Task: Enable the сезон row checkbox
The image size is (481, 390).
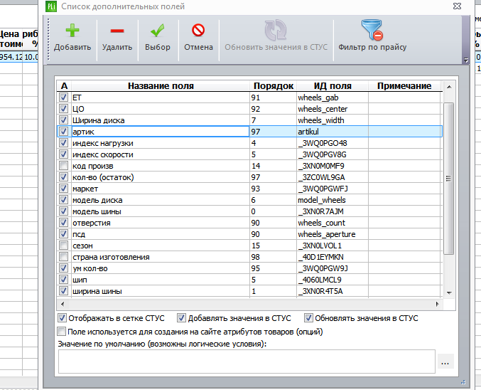Action: pos(63,246)
